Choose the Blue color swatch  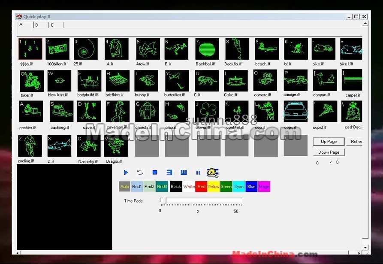coord(251,186)
